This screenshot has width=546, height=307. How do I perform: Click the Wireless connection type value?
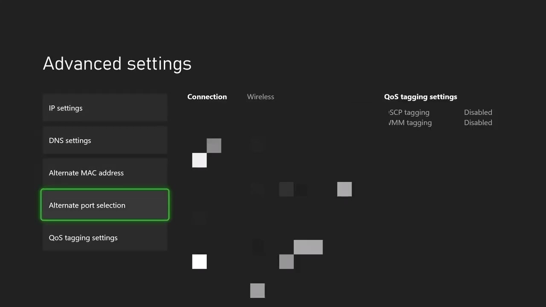point(260,97)
